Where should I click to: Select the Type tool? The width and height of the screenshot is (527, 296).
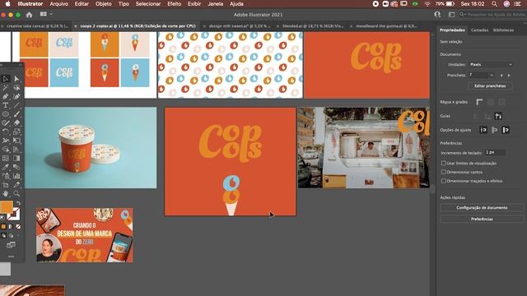(6, 105)
